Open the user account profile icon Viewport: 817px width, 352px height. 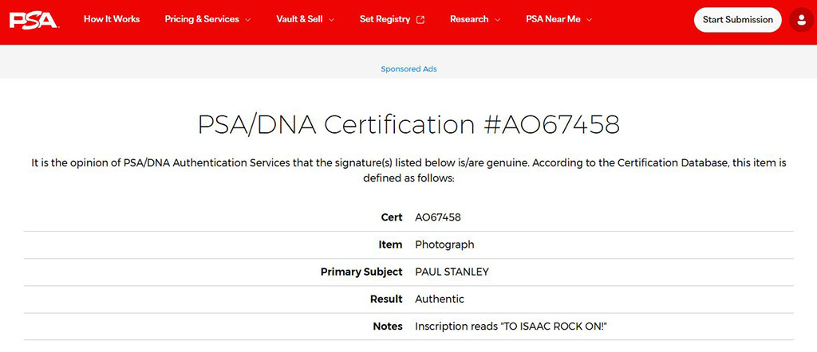point(799,20)
